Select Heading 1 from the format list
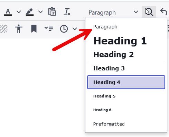 [x=126, y=41]
